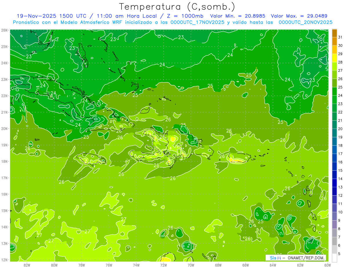Click the '26N' latitude axis label
The height and width of the screenshot is (269, 348).
click(4, 30)
